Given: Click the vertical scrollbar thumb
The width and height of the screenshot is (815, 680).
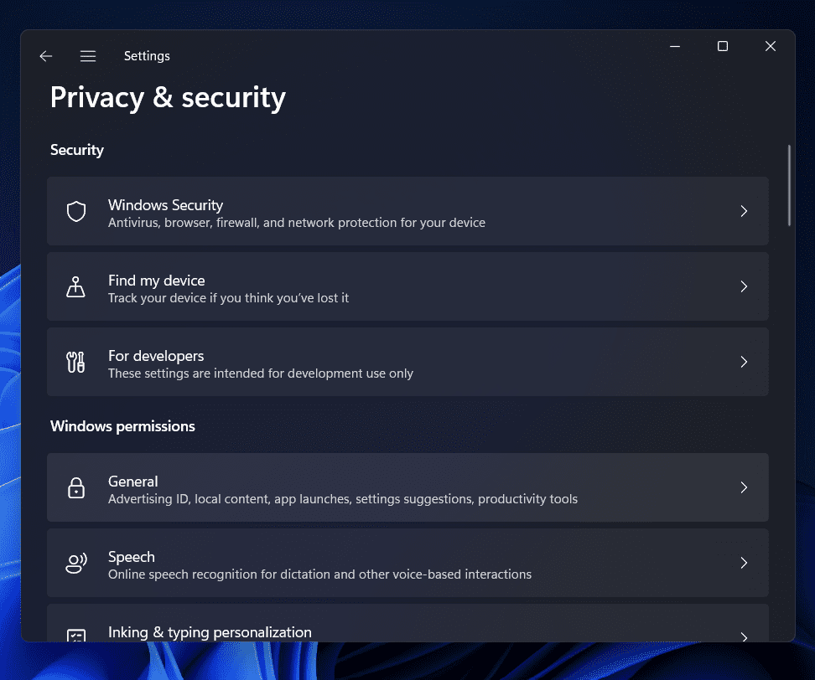Looking at the screenshot, I should [789, 185].
